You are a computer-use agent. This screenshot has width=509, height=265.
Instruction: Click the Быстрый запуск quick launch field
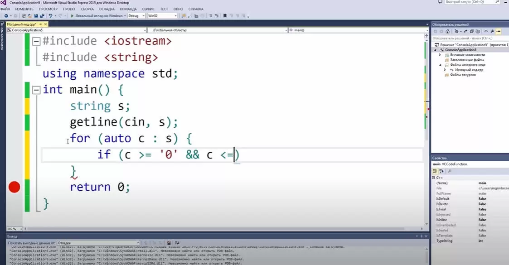coord(472,2)
